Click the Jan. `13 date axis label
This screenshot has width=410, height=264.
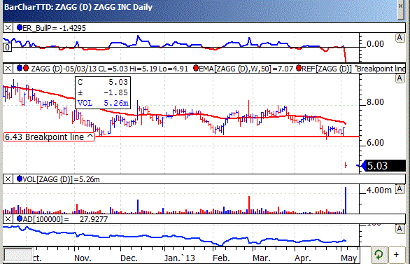pyautogui.click(x=180, y=258)
